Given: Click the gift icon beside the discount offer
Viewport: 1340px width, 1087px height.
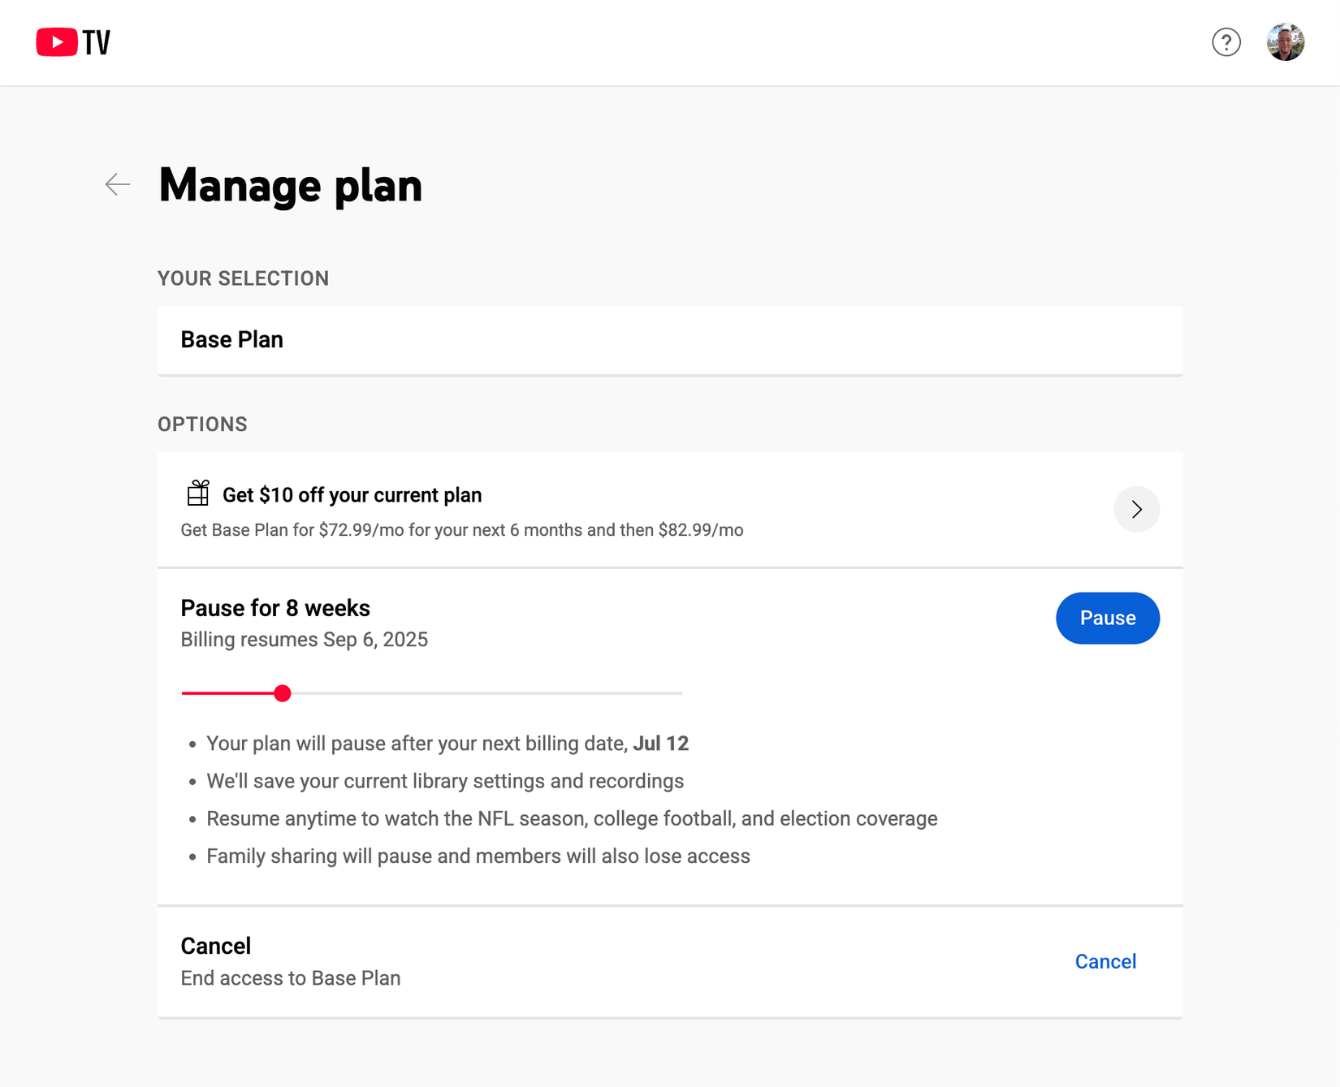Looking at the screenshot, I should [x=198, y=493].
